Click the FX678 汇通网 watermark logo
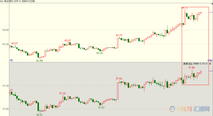This screenshot has width=213, height=116. point(189,109)
